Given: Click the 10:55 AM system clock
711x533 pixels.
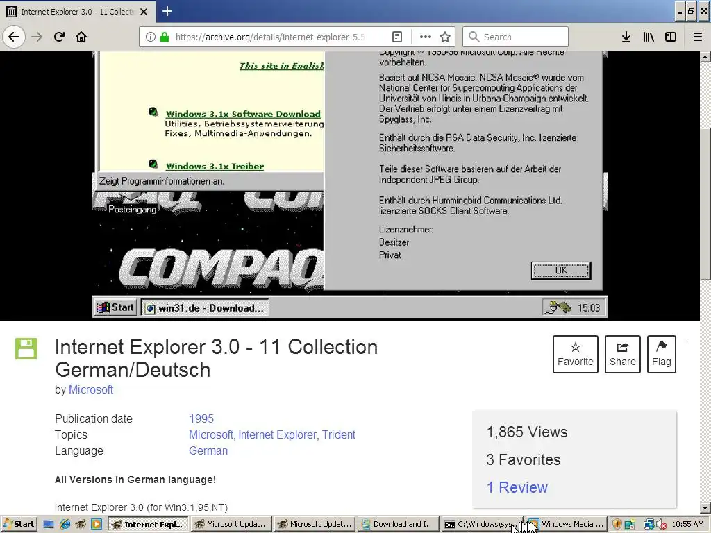Looking at the screenshot, I should coord(687,525).
